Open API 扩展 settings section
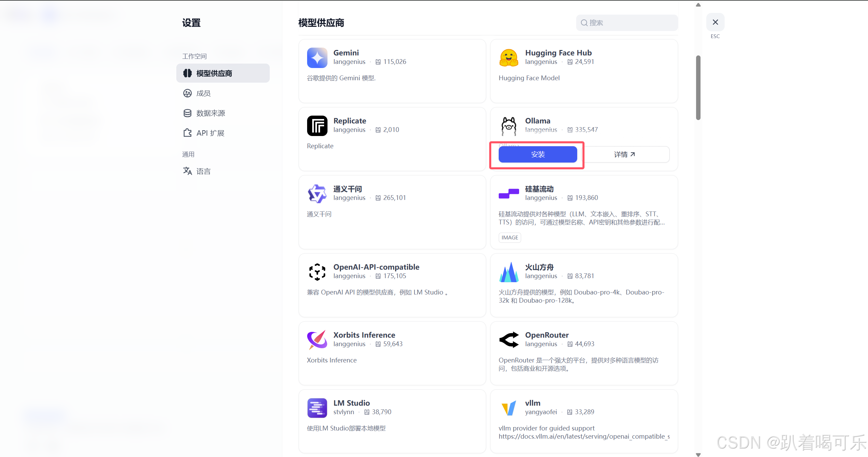868x457 pixels. pos(223,133)
